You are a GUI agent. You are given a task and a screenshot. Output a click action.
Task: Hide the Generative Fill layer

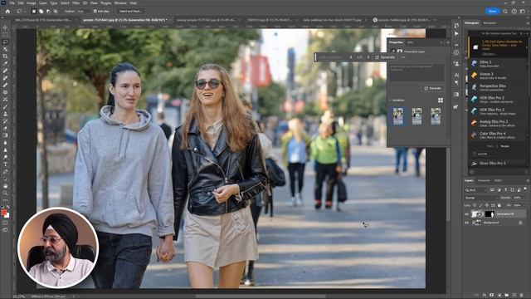(466, 214)
